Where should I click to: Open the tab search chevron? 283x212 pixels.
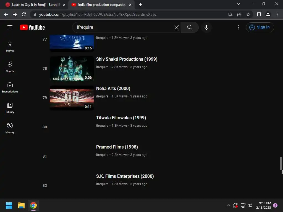pos(239,4)
